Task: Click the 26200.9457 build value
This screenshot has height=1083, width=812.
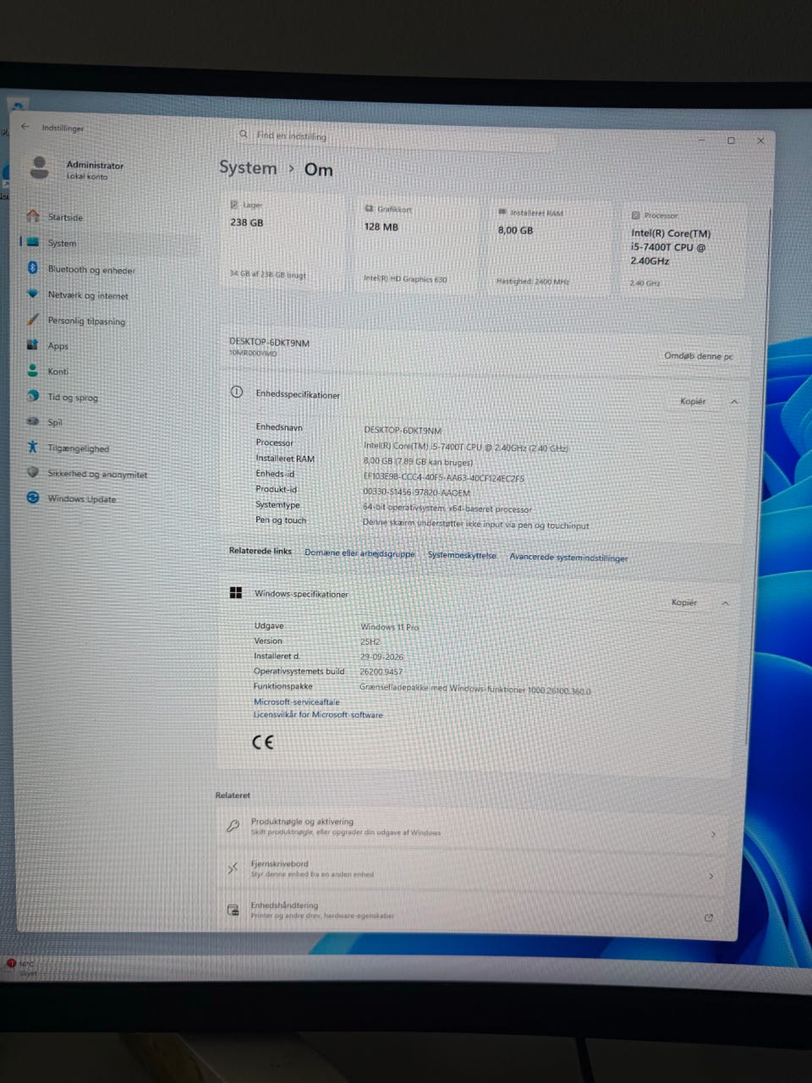Action: 381,672
